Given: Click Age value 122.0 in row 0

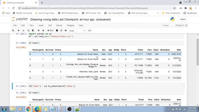Looking at the screenshot, I should [x=110, y=54].
